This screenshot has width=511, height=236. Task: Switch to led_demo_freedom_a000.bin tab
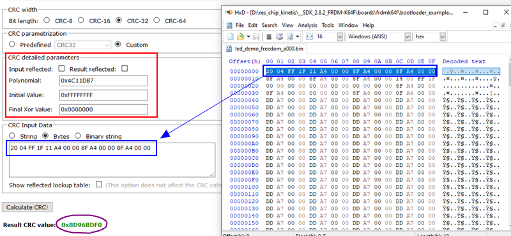tap(264, 49)
